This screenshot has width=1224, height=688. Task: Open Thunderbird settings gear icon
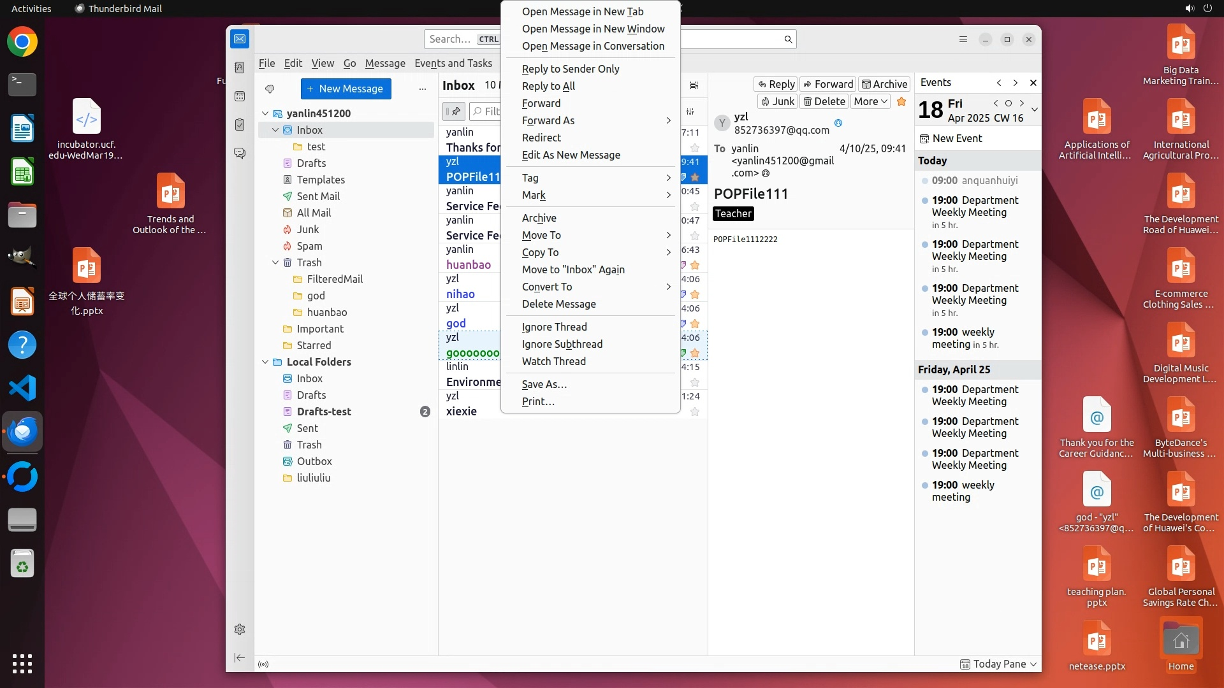point(240,629)
